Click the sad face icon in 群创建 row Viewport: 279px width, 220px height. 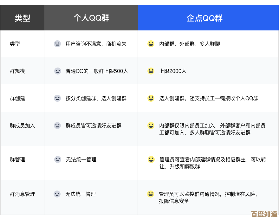click(x=57, y=98)
